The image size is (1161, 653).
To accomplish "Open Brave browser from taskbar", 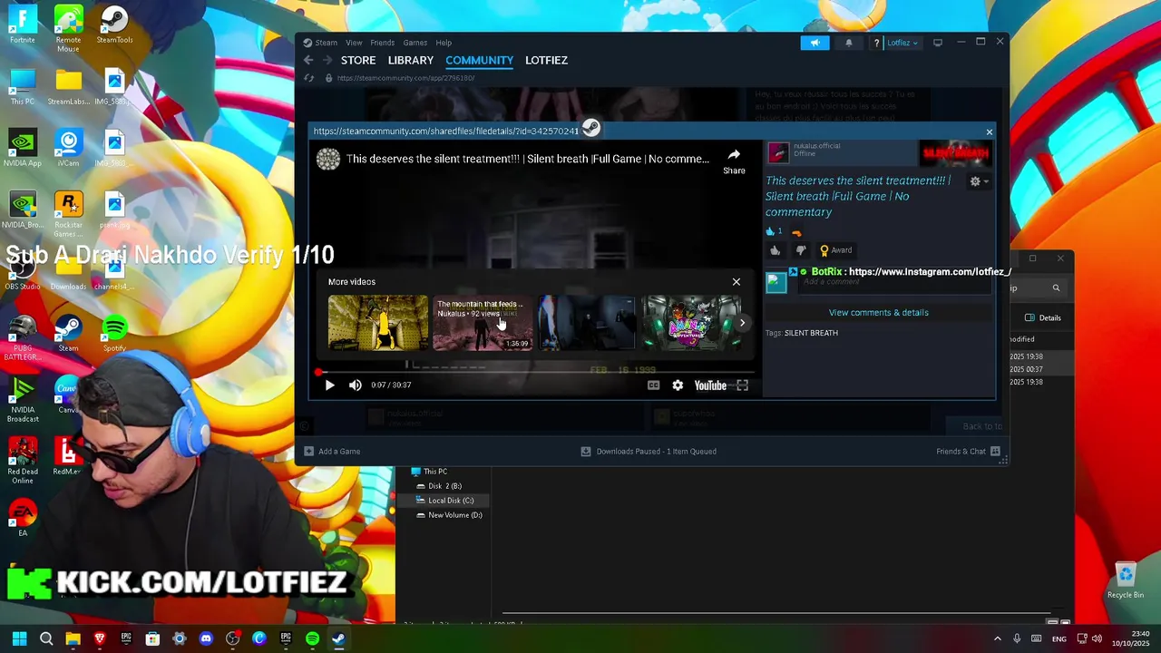I will [x=100, y=639].
